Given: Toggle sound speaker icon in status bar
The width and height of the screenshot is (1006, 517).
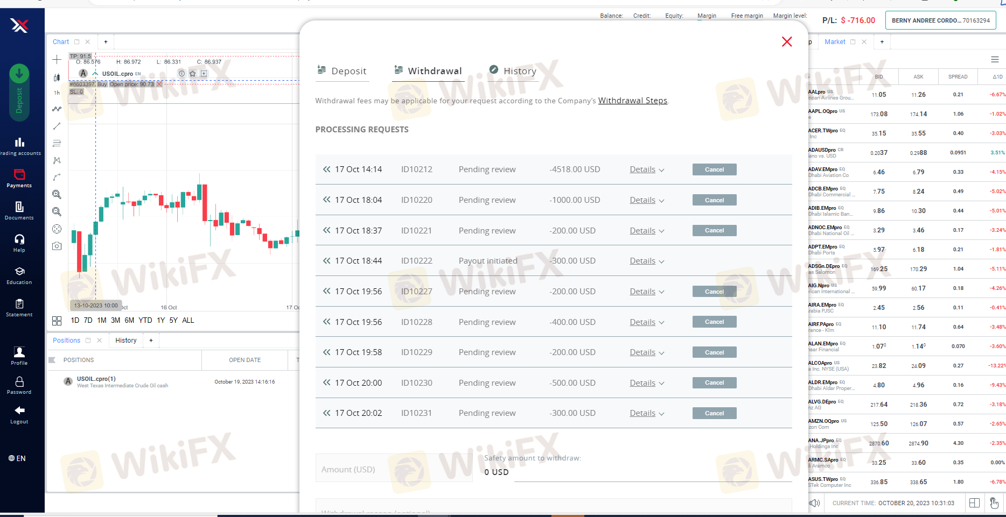Looking at the screenshot, I should tap(815, 503).
